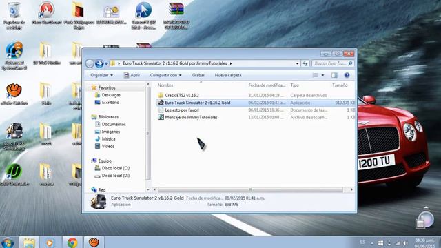Open the recent locations dropdown arrow
The image size is (441, 248).
point(106,64)
